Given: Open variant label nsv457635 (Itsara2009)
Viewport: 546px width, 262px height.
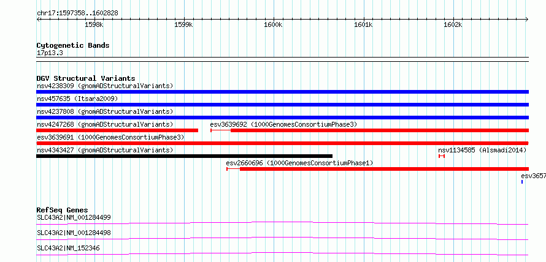Looking at the screenshot, I should [x=77, y=99].
